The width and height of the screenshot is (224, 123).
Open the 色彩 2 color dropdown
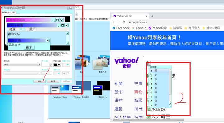coord(66,65)
